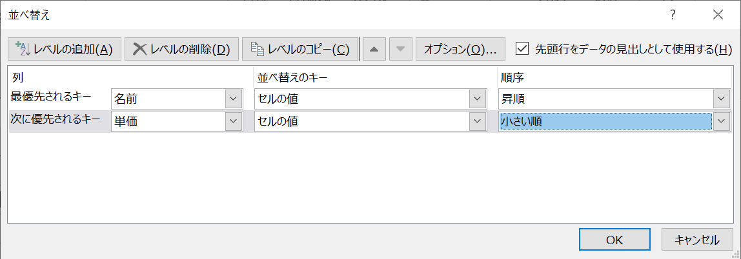
Task: Select the 最優先されるキー row label
Action: tap(50, 97)
